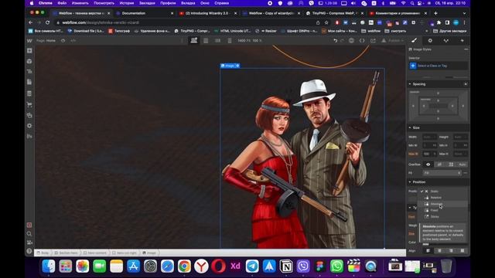The image size is (495, 278).
Task: Click the Width input field
Action: [429, 137]
